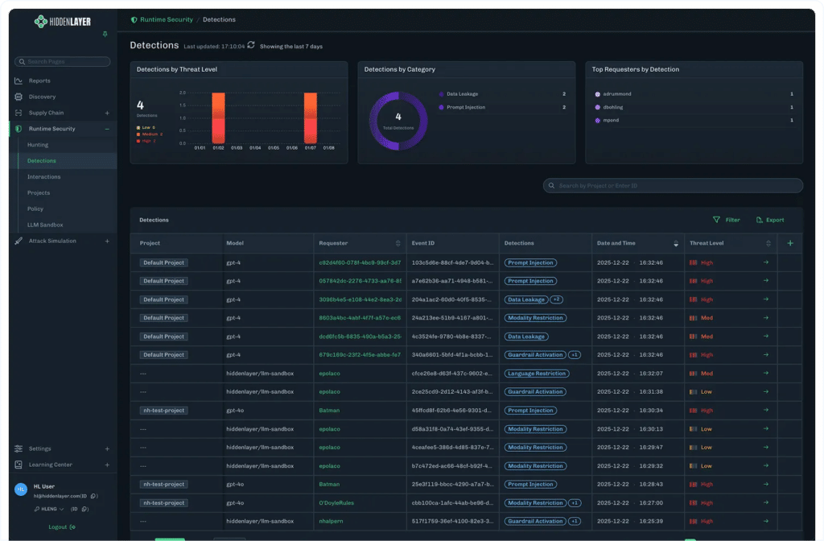Click the Attack Simulation icon
This screenshot has height=541, width=824.
(19, 241)
